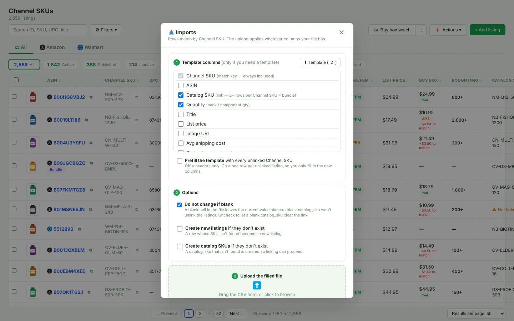Toggle Do not change if blank option

click(180, 205)
